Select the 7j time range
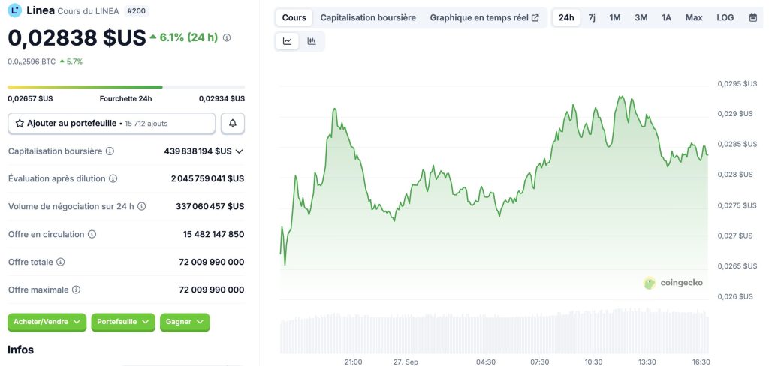 [592, 18]
